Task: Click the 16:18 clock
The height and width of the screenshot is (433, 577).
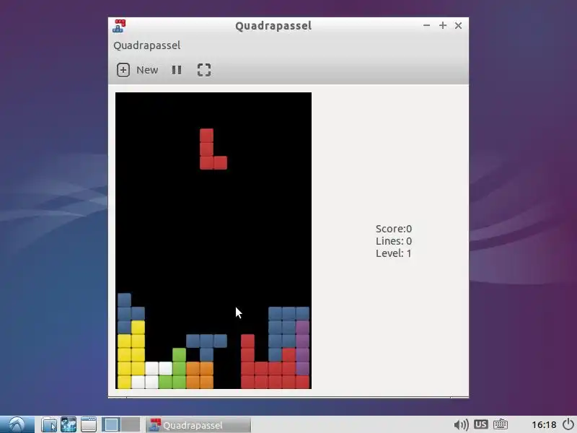Action: click(x=544, y=425)
